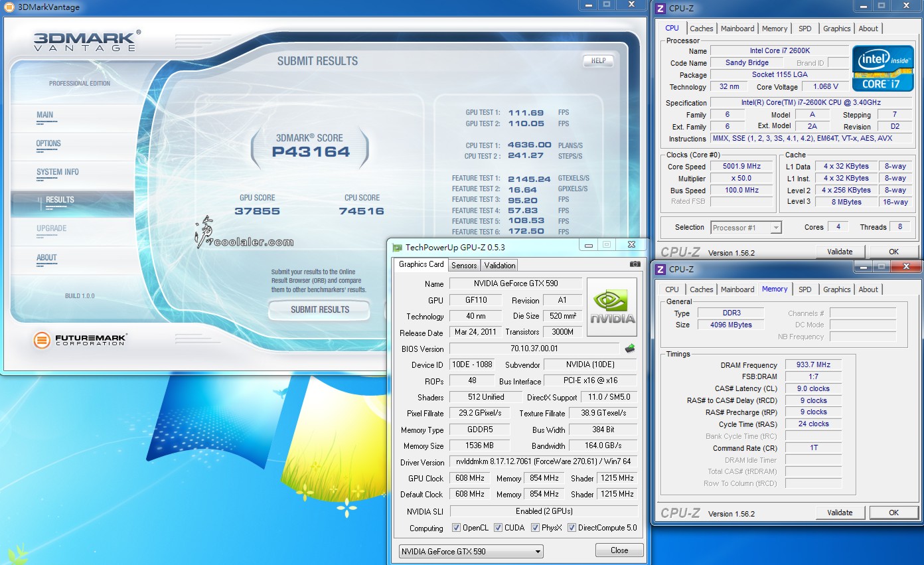
Task: Click the GPU-Z Name field GTX 590
Action: [x=516, y=283]
